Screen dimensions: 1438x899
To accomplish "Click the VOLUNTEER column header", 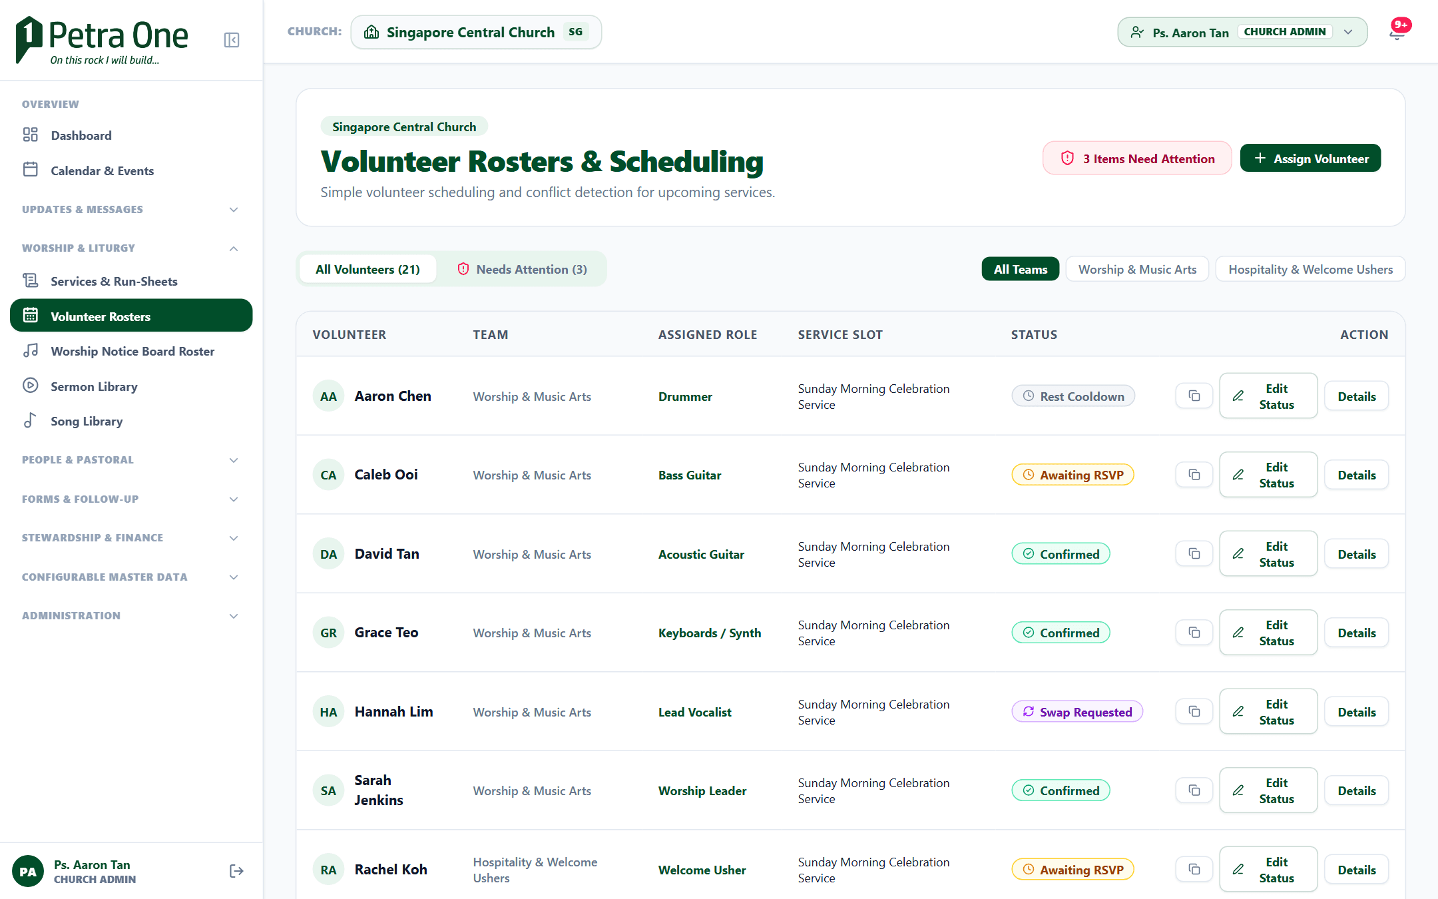I will coord(350,334).
